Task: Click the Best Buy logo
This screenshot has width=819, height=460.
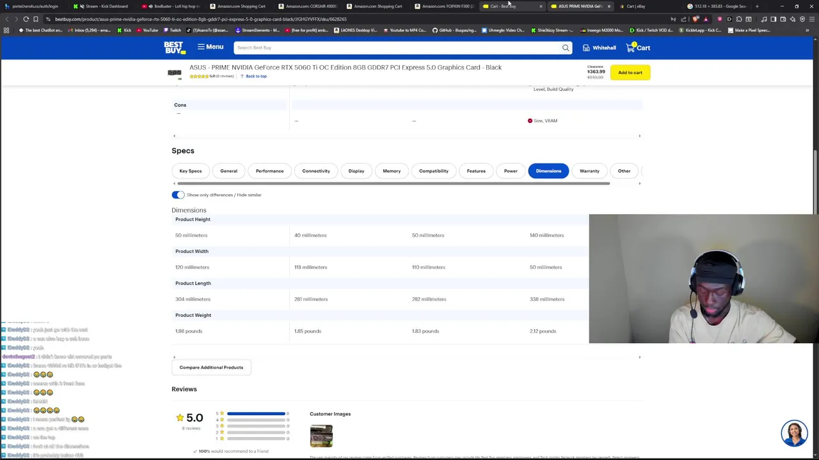Action: tap(174, 47)
